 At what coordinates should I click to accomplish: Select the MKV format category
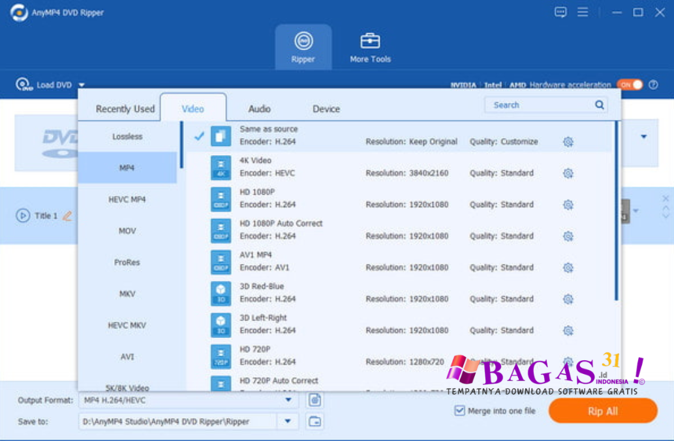[127, 294]
